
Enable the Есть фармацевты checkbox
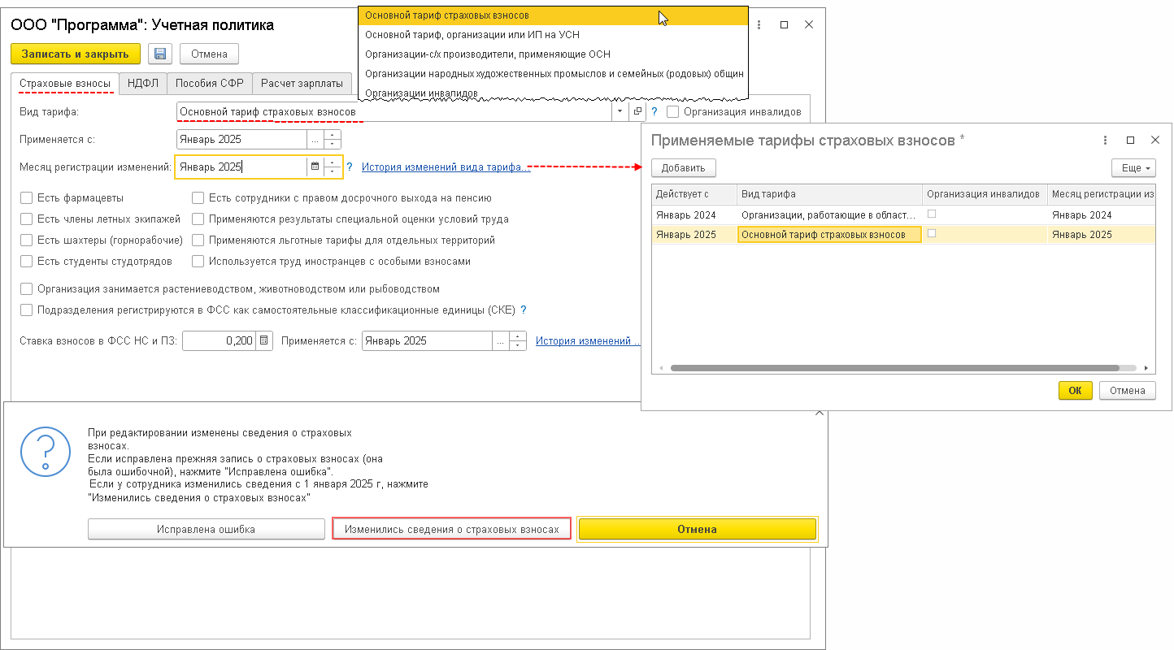pyautogui.click(x=27, y=197)
